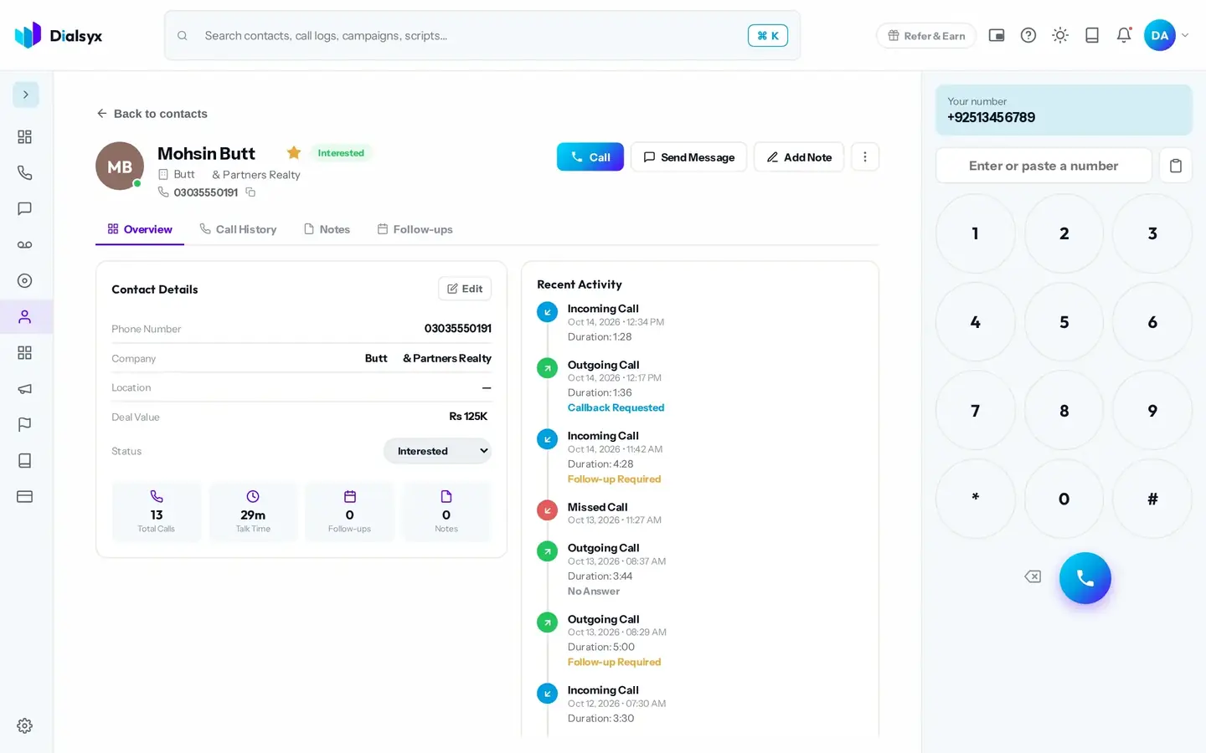Tap dialpad key 5
Screen dimensions: 1206x753
click(1064, 322)
